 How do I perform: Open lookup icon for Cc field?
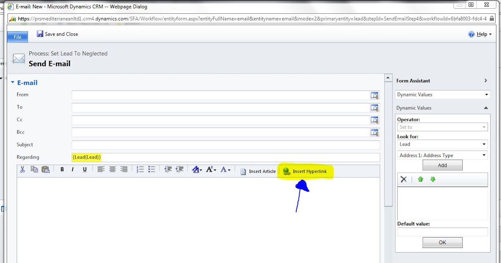tap(375, 120)
